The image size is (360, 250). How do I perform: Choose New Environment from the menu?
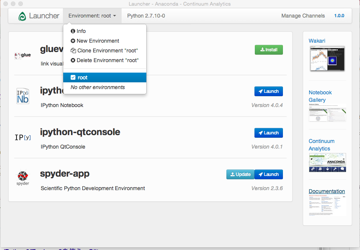click(x=105, y=41)
